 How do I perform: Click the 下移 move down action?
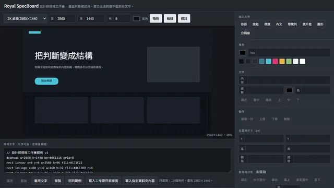click(x=275, y=119)
